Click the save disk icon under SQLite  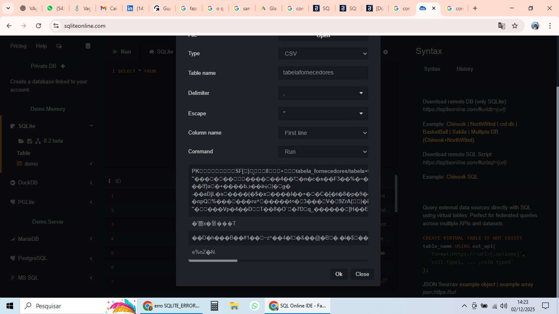(30, 141)
